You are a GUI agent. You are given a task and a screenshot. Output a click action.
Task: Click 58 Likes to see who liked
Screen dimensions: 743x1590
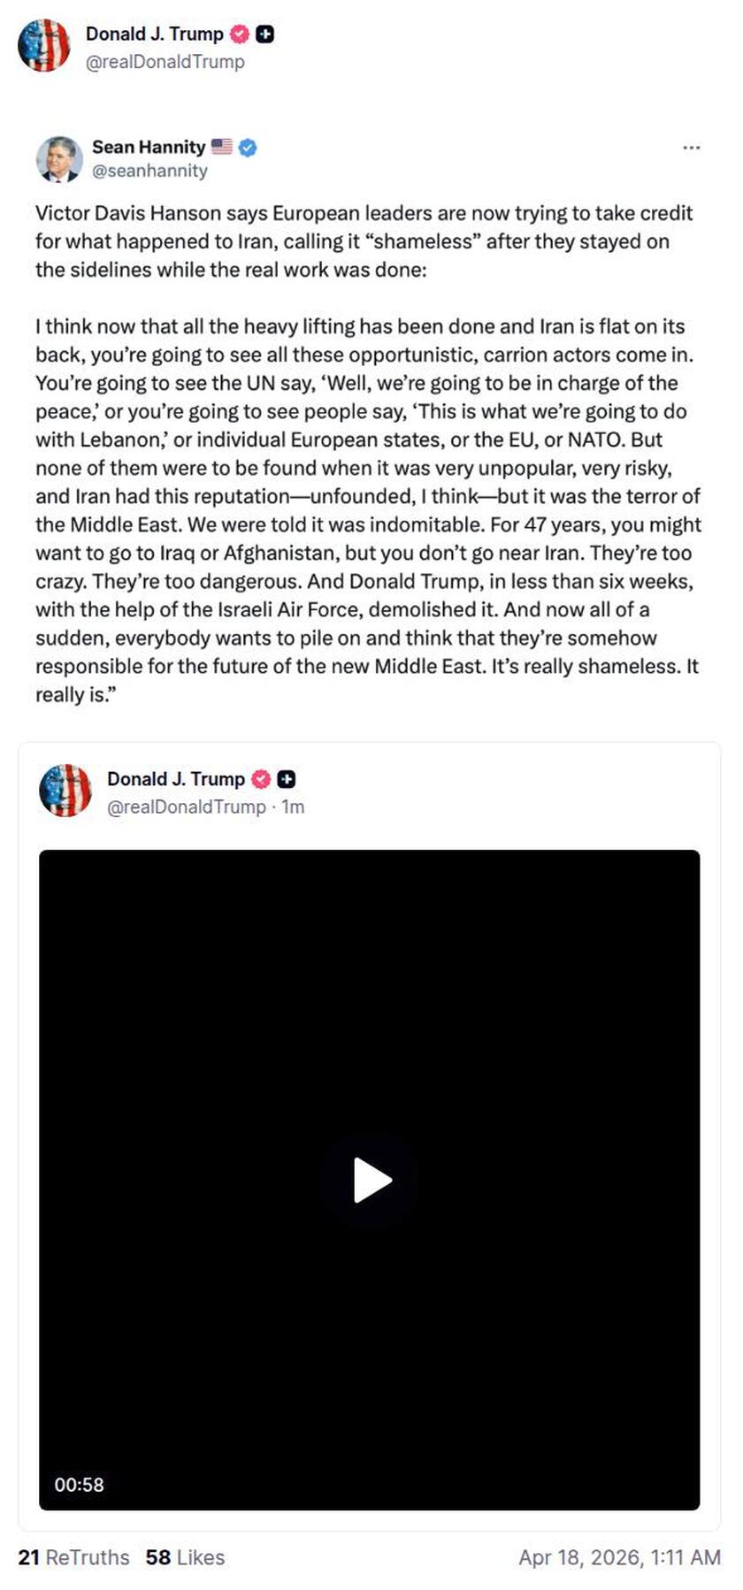tap(184, 1557)
